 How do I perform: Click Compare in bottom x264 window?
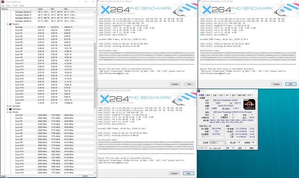pyautogui.click(x=174, y=173)
